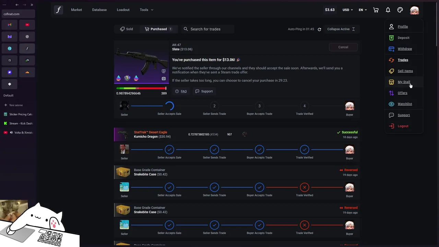Click the AK-47 float wear bar
This screenshot has width=439, height=247.
point(141,89)
